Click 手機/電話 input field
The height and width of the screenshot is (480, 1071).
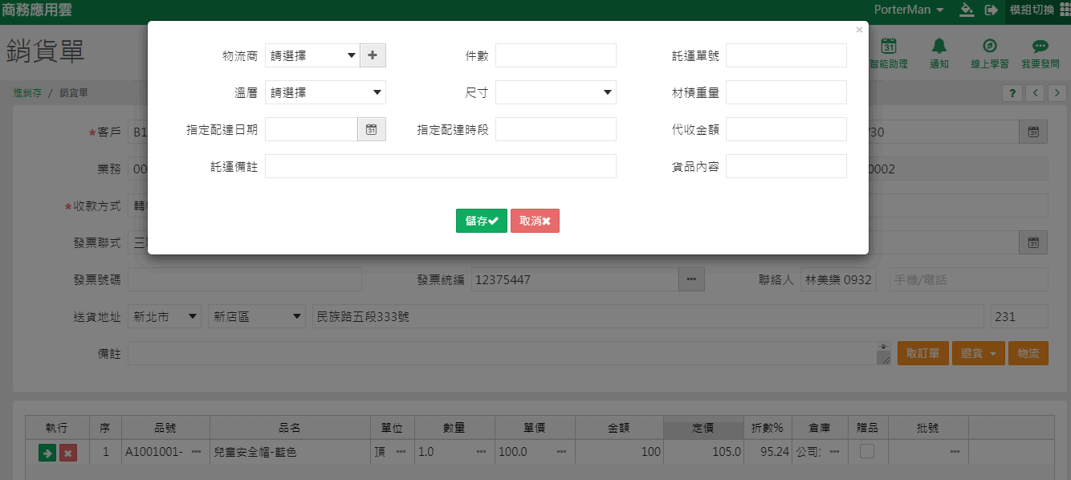pos(969,279)
